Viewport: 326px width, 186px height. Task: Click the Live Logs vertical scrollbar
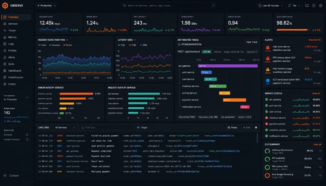pos(257,138)
